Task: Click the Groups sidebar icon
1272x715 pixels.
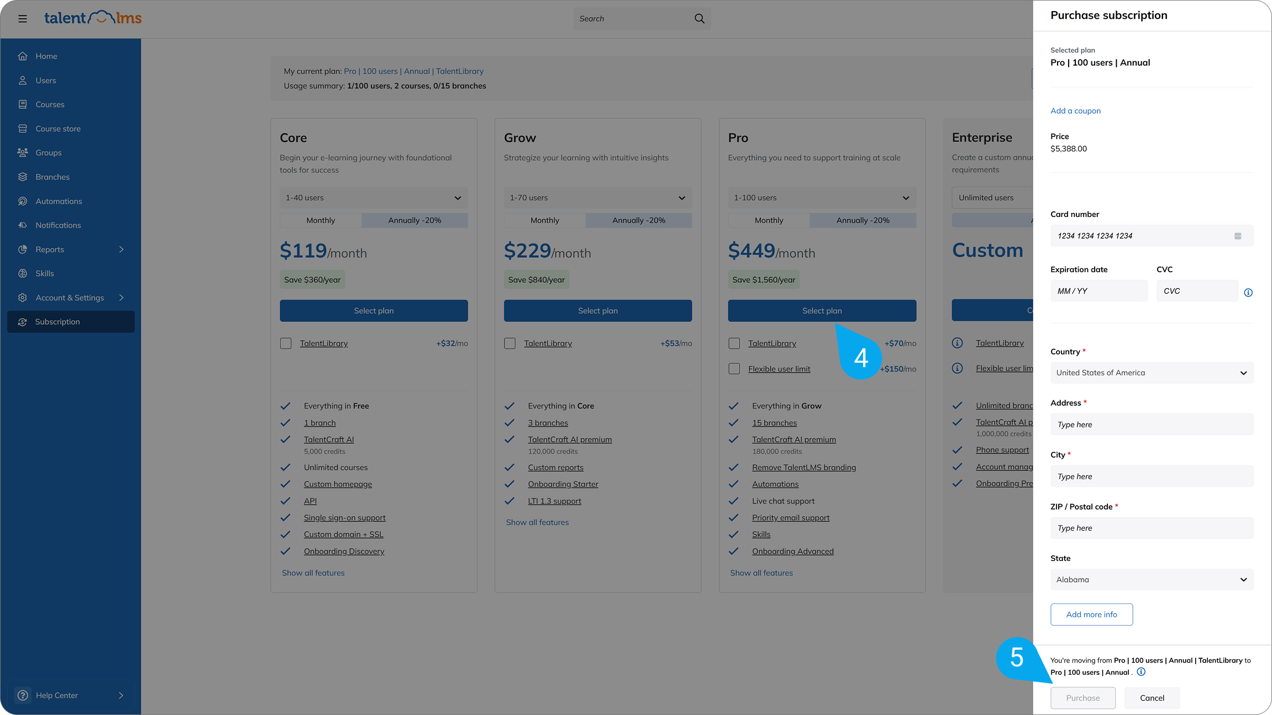Action: click(x=23, y=152)
